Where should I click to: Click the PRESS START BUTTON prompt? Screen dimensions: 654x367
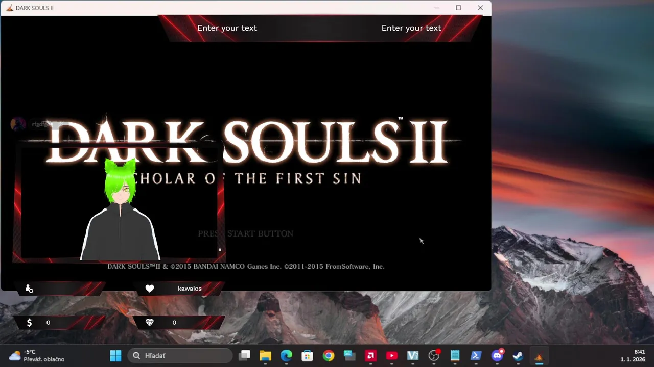click(x=246, y=233)
